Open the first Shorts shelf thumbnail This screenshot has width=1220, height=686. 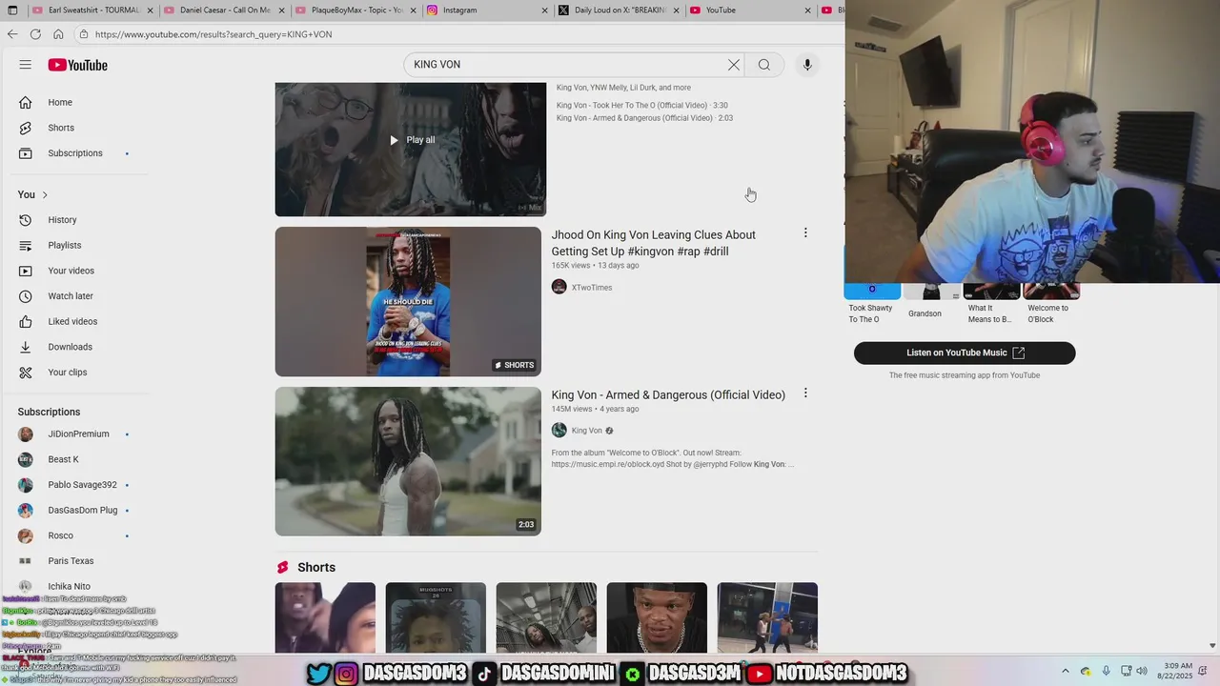pyautogui.click(x=325, y=617)
